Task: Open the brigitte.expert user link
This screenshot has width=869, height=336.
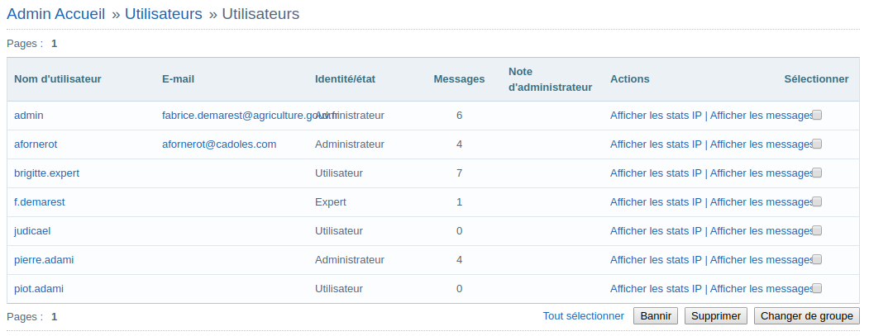Action: click(47, 173)
